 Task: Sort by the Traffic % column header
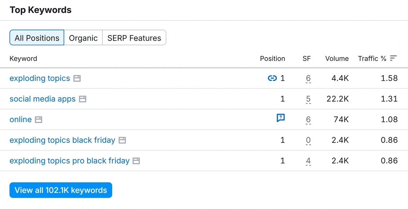tap(372, 58)
